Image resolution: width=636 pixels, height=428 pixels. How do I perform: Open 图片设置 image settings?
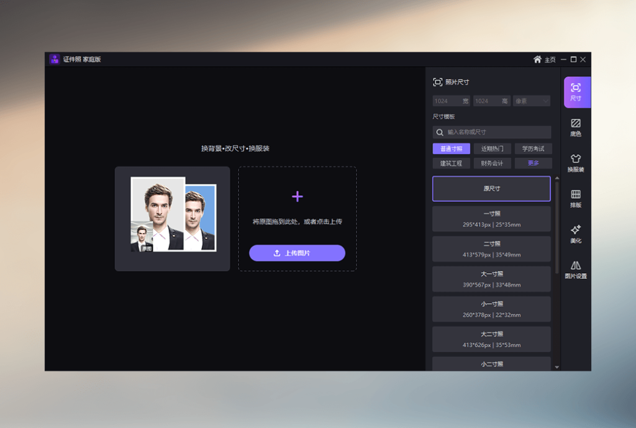tap(576, 270)
